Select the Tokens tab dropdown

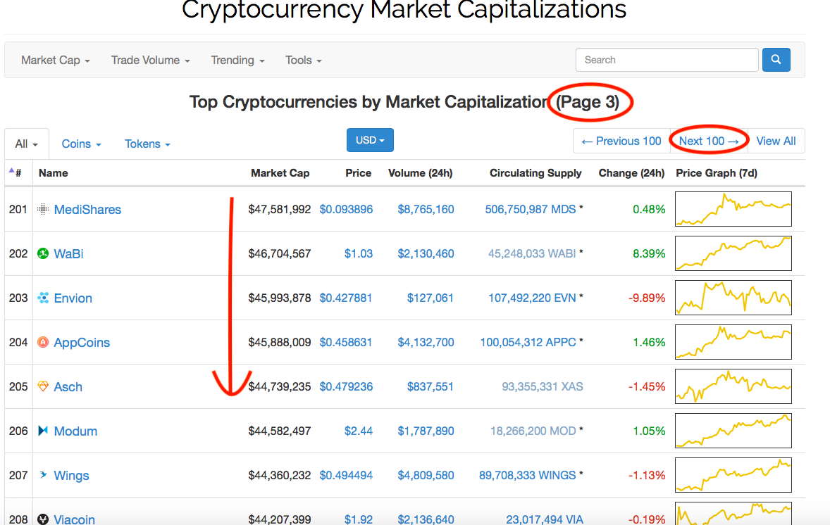pos(147,144)
